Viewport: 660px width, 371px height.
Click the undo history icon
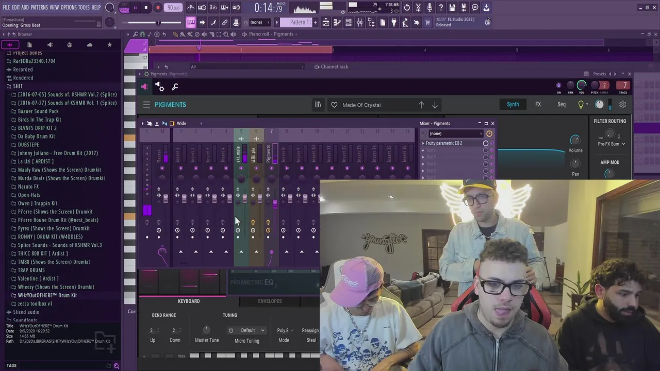coord(407,8)
